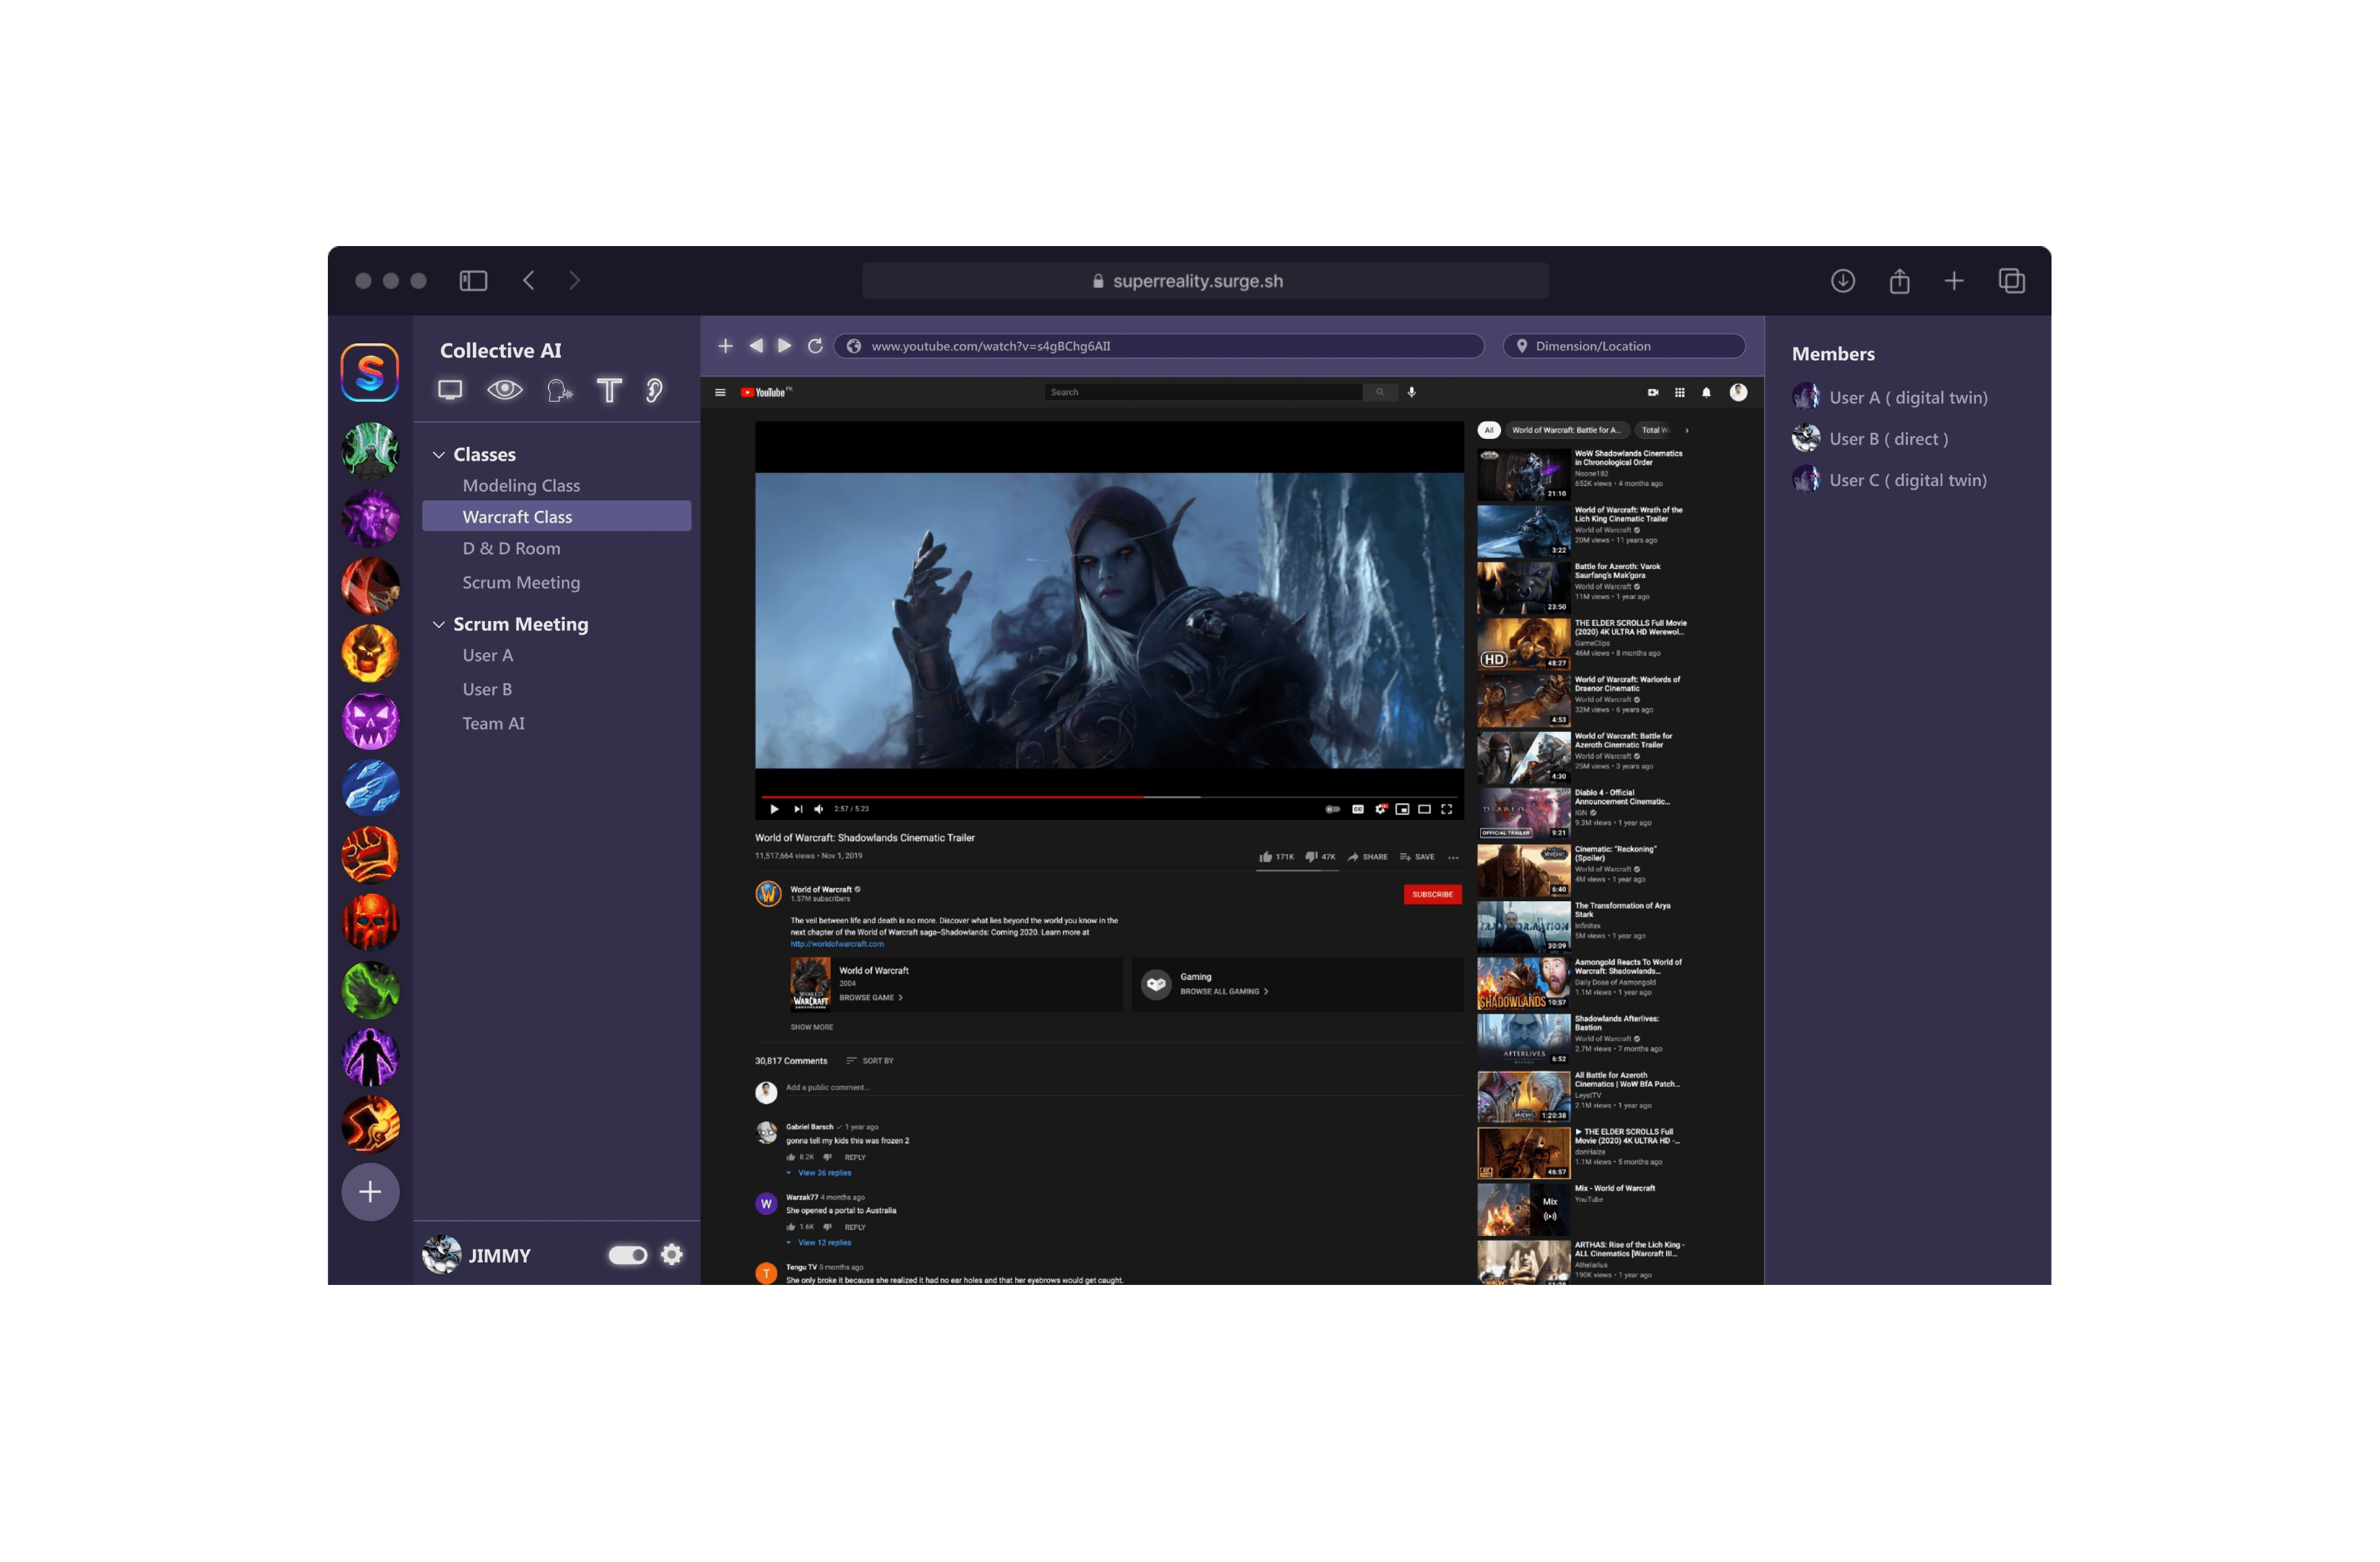Collapse the Scrum Meeting group header
This screenshot has width=2380, height=1562.
click(438, 625)
